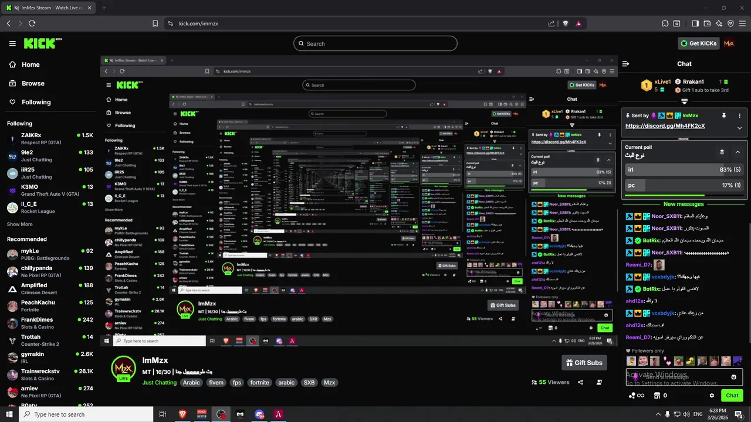Open the Gift Subs button below stream
This screenshot has width=751, height=422.
coord(584,363)
